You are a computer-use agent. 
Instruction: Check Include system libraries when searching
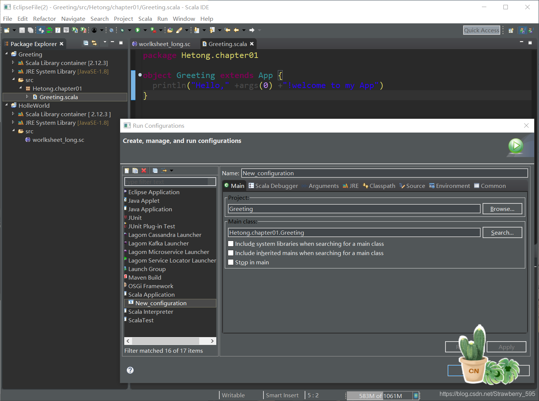pyautogui.click(x=231, y=244)
